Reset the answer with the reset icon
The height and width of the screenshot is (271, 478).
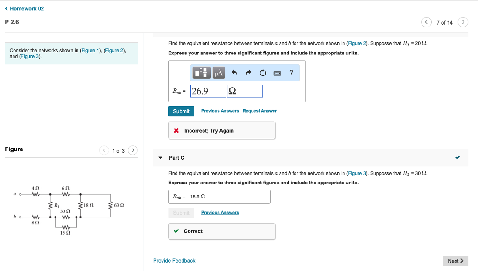(263, 73)
